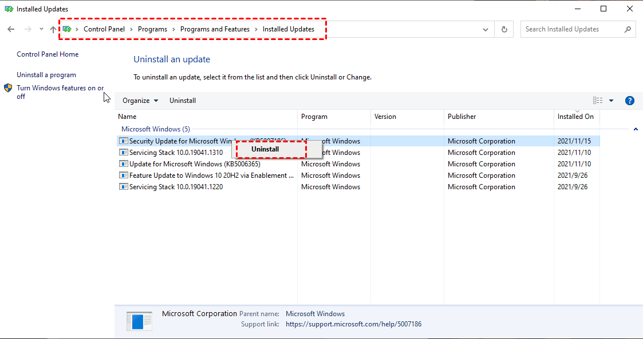This screenshot has height=339, width=643.
Task: Sort by the Program column header
Action: (x=334, y=117)
